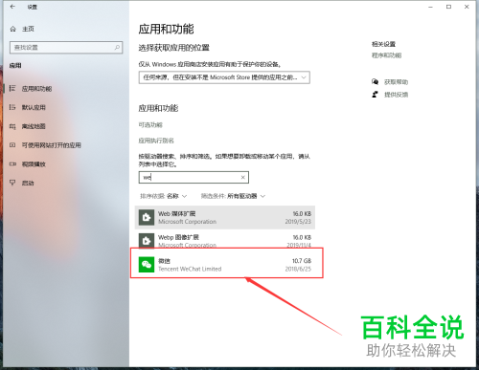Click the 默认应用 sidebar icon
Image resolution: width=479 pixels, height=370 pixels.
tap(12, 107)
